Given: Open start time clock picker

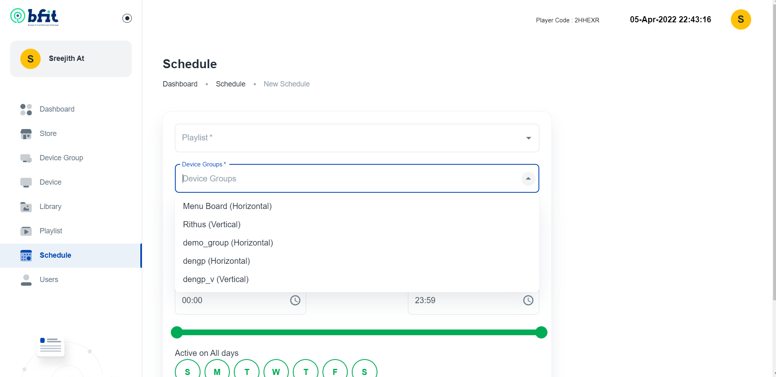Looking at the screenshot, I should point(295,300).
